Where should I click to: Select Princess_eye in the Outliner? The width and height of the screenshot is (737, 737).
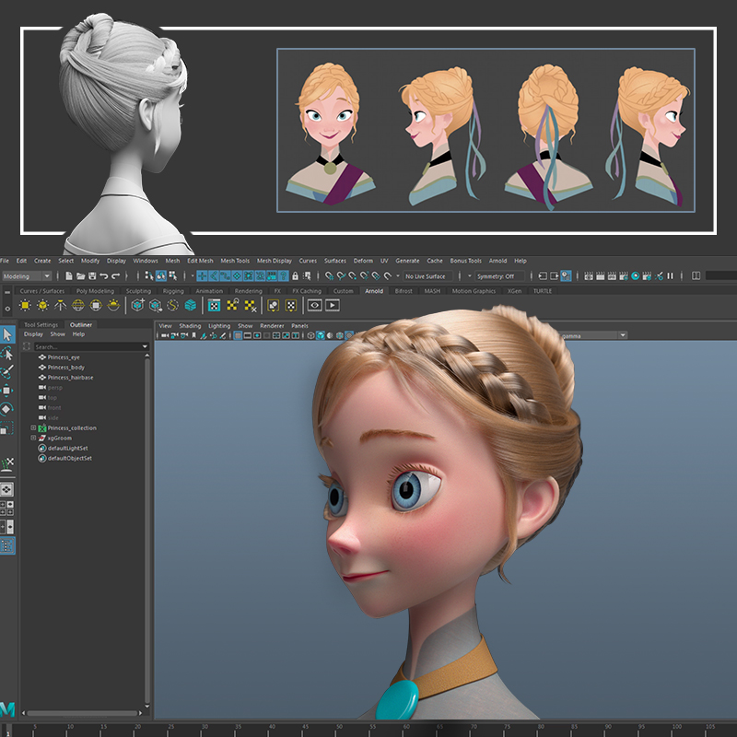click(64, 357)
